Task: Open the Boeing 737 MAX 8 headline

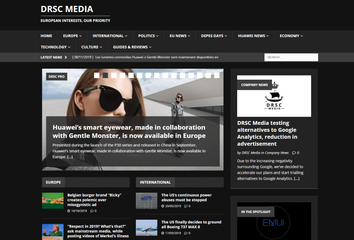Action: (x=191, y=224)
